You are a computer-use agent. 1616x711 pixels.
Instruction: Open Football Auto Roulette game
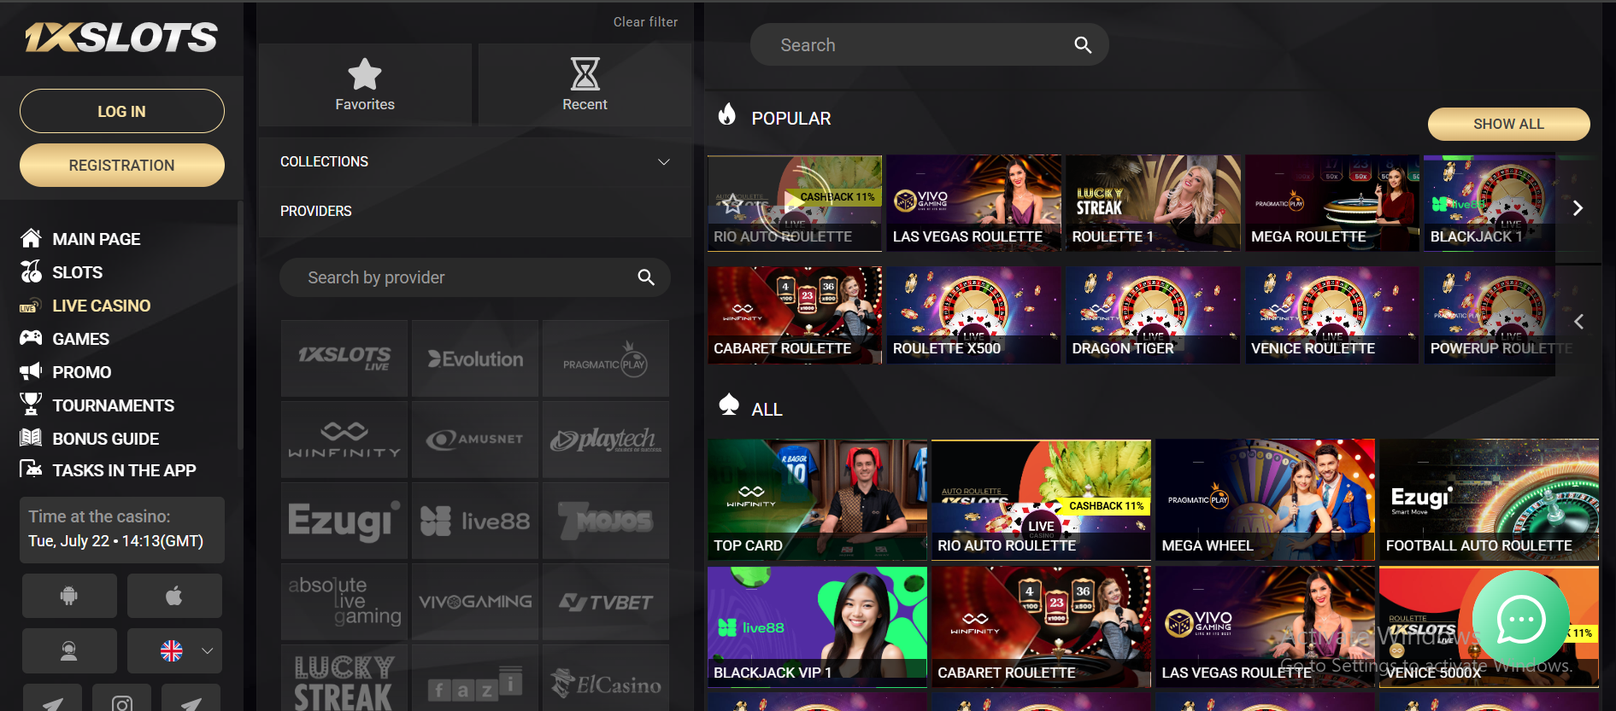point(1489,500)
